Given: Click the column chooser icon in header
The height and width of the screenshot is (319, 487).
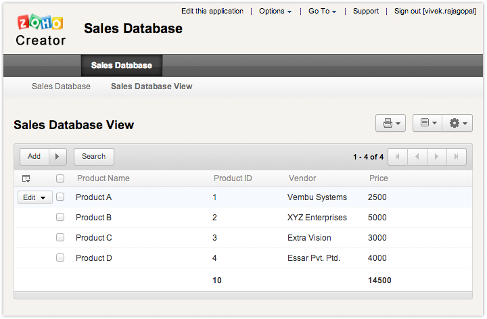Looking at the screenshot, I should 26,178.
